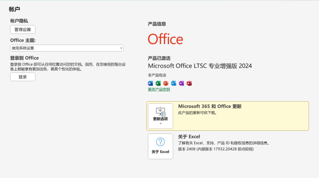This screenshot has height=178, width=319.
Task: Open Word from the included products icons
Action: (x=150, y=83)
